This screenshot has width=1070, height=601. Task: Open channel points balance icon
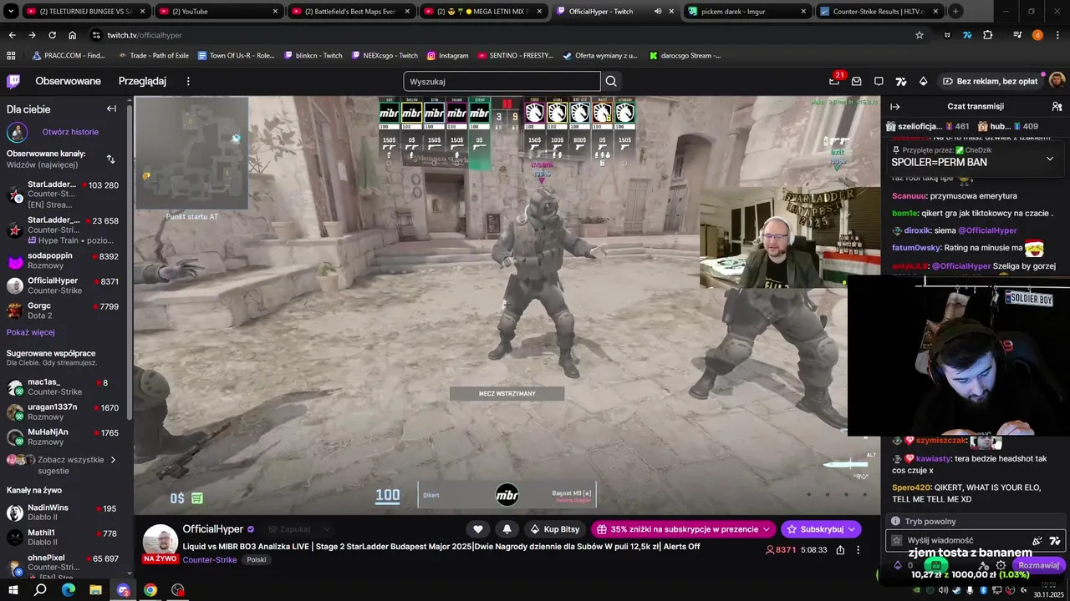(898, 565)
